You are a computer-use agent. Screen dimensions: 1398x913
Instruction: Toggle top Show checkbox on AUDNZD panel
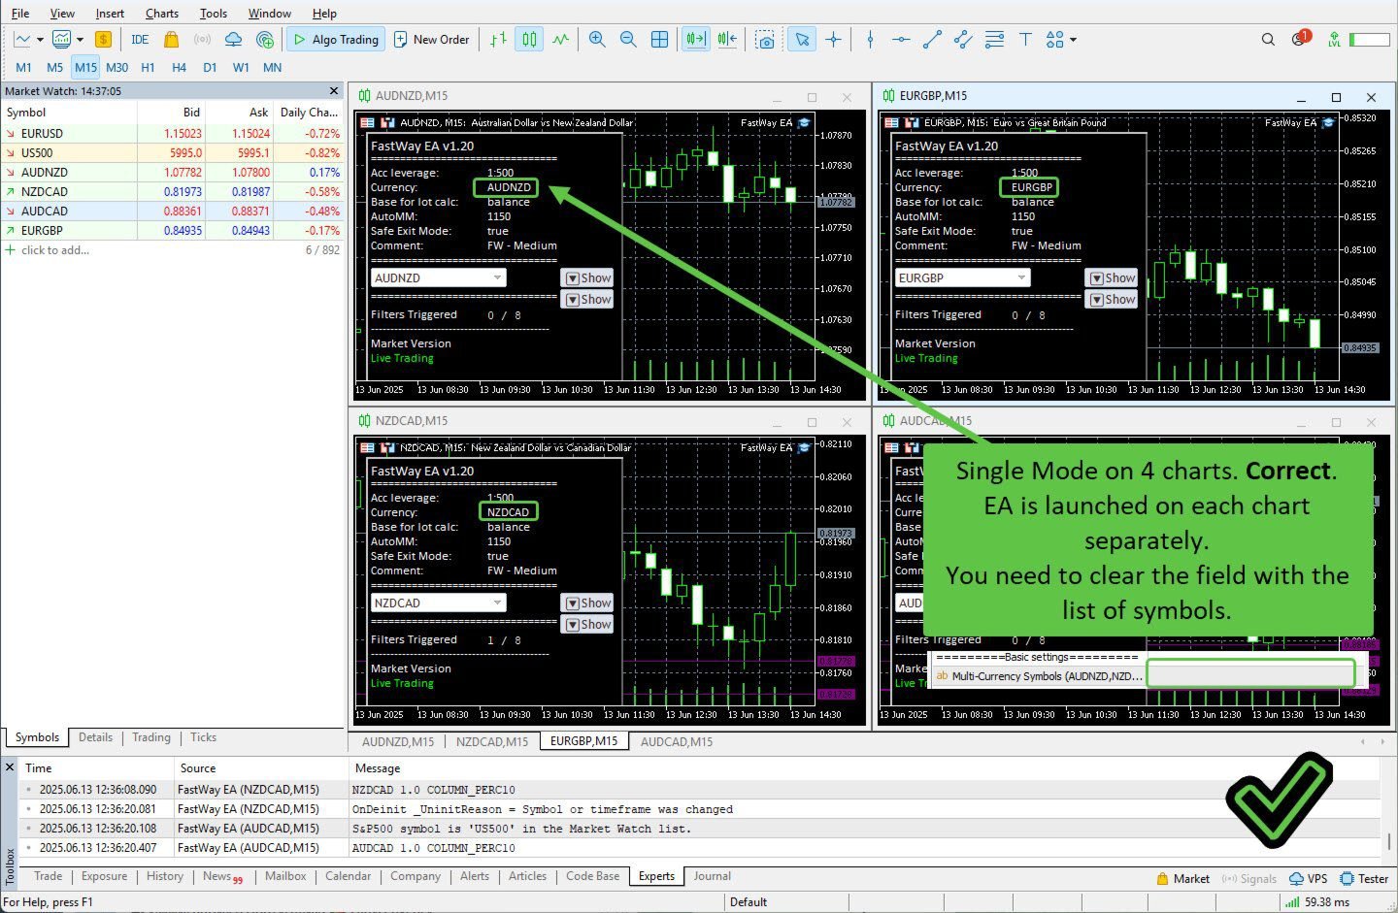coord(587,278)
